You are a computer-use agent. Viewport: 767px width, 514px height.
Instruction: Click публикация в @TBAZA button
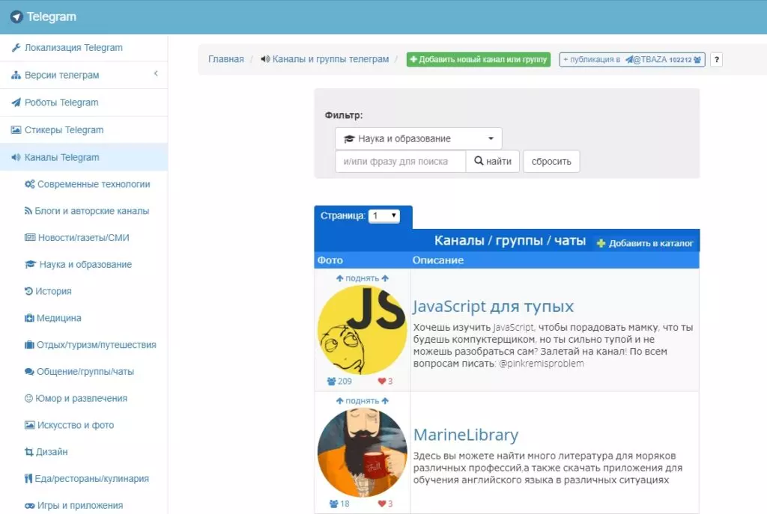(x=632, y=60)
